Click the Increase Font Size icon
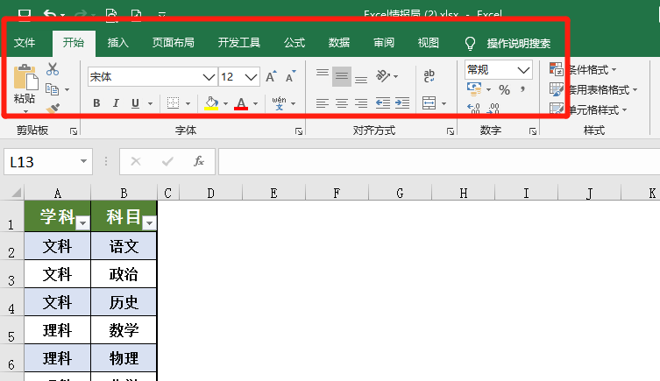This screenshot has height=381, width=660. 271,77
